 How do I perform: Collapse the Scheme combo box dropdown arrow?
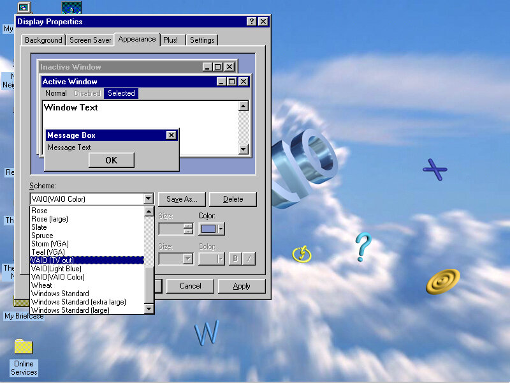149,199
